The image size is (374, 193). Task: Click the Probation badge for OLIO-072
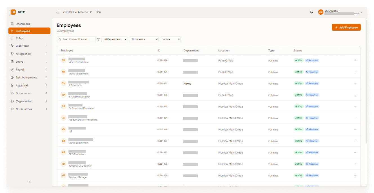312,153
